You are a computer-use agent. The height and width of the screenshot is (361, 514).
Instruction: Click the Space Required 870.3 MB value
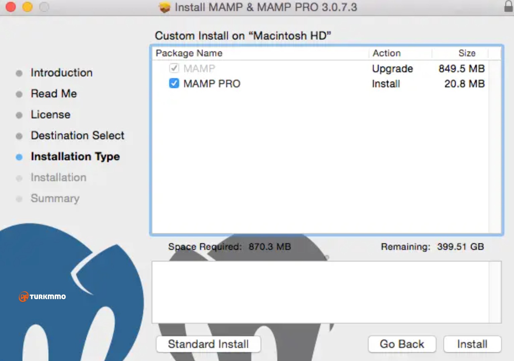(x=270, y=247)
